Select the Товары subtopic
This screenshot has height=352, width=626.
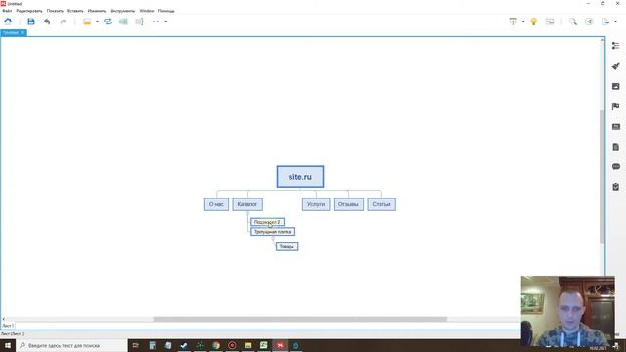(x=287, y=247)
